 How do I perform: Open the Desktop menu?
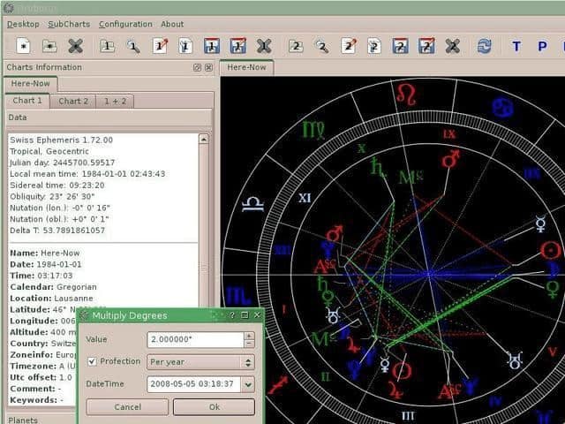[23, 24]
